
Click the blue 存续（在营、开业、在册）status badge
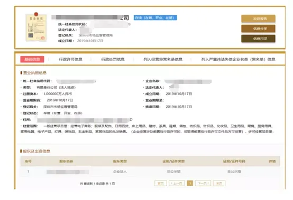point(155,18)
